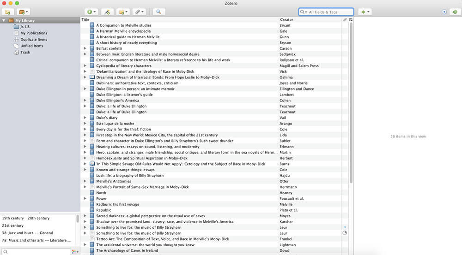Expand 'The accidental universe' item
Screen dimensions: 462x255
[x=85, y=245]
